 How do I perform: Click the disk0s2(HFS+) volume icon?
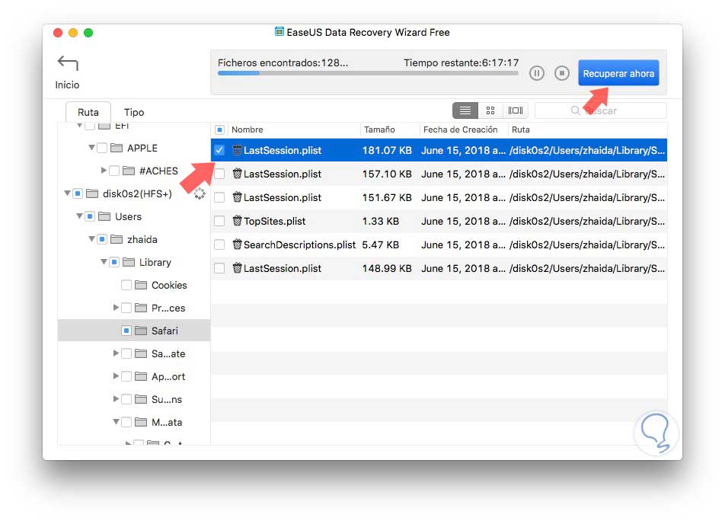(92, 193)
